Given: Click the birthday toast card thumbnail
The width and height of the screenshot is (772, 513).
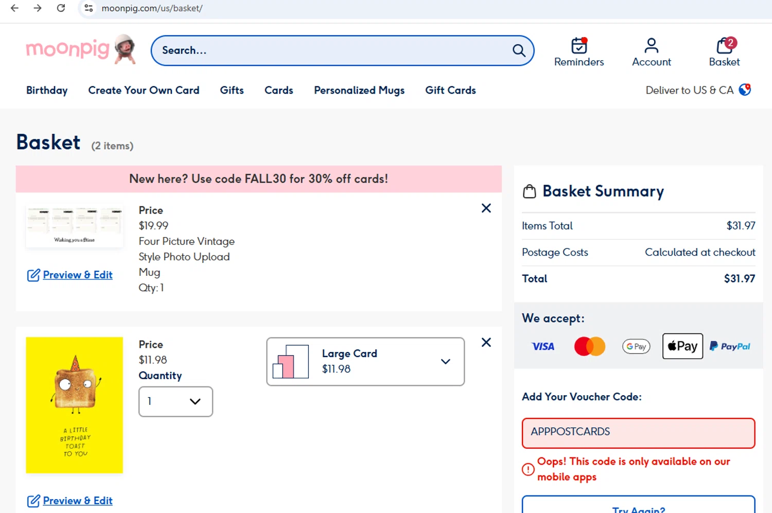Looking at the screenshot, I should 75,405.
